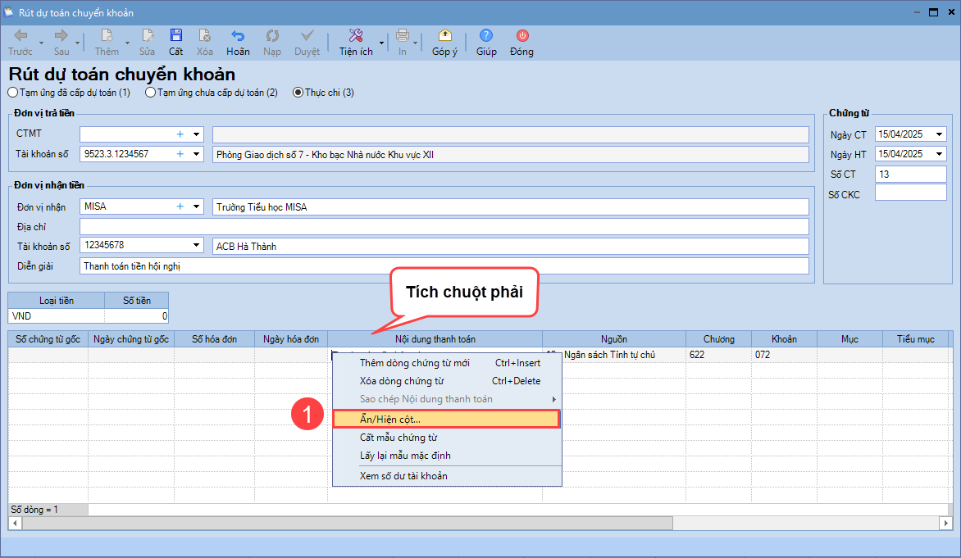Click the Số CKC input field
This screenshot has width=961, height=558.
coord(910,194)
